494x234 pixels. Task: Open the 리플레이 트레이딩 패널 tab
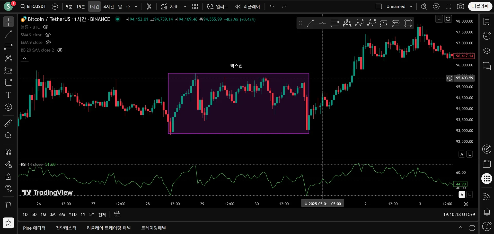109,228
